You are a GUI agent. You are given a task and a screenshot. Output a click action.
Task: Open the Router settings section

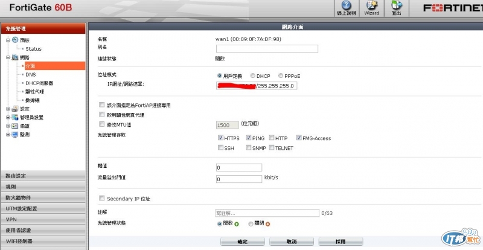43,176
